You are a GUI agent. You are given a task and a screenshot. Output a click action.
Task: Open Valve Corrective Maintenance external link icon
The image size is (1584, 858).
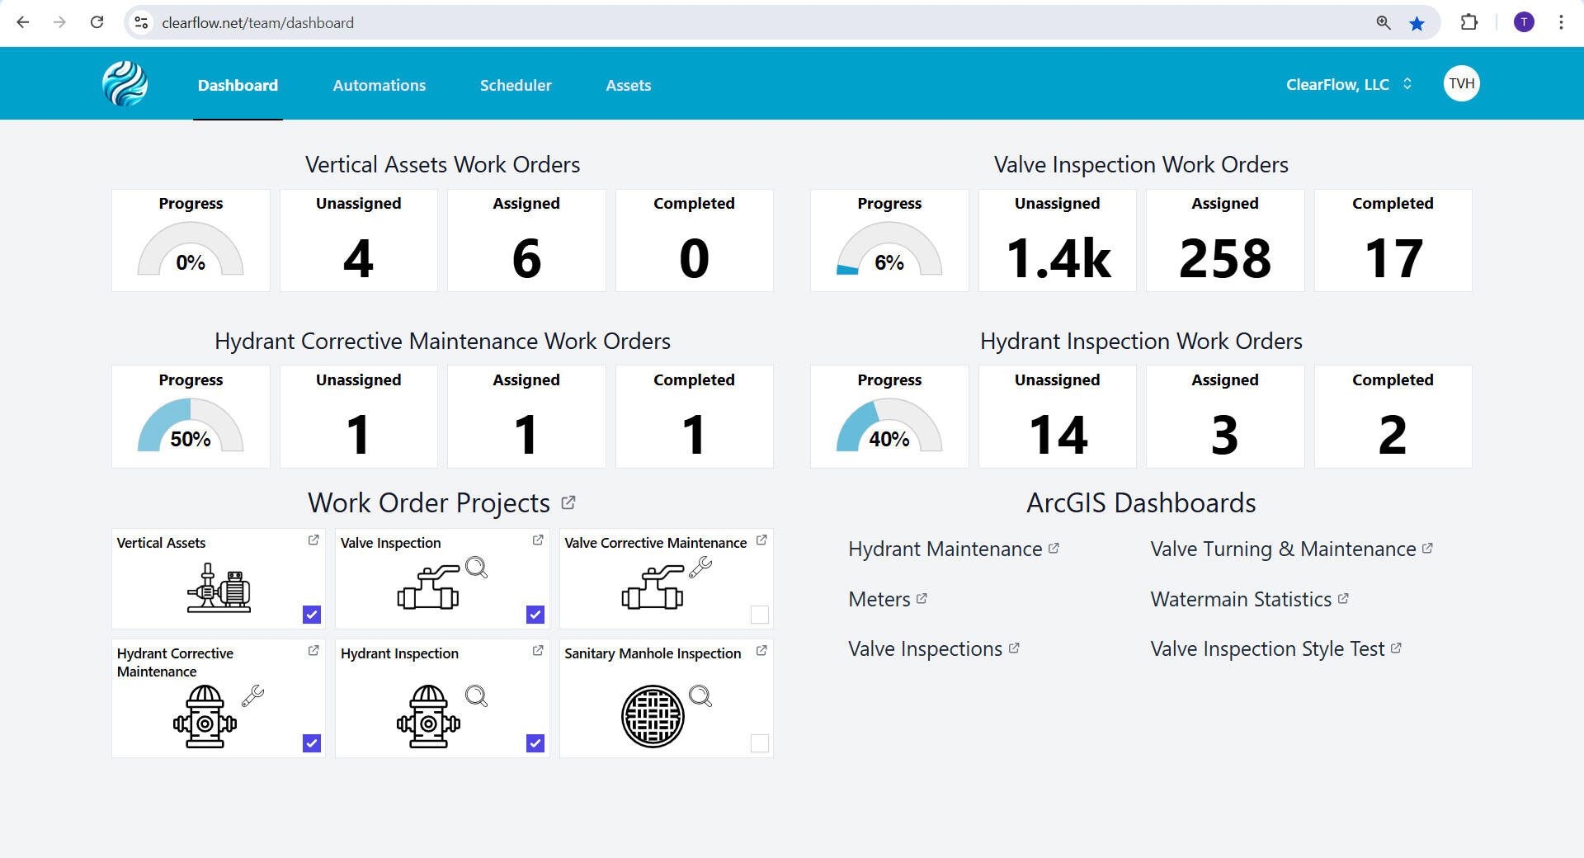coord(761,540)
